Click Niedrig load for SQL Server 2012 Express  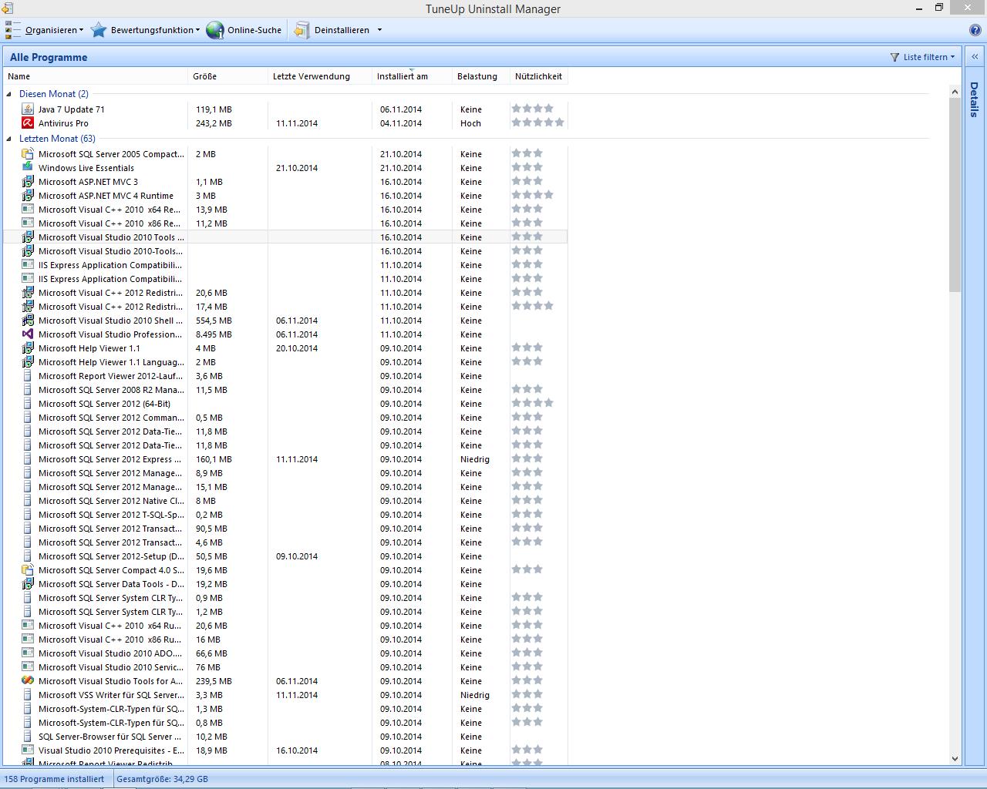pyautogui.click(x=475, y=459)
